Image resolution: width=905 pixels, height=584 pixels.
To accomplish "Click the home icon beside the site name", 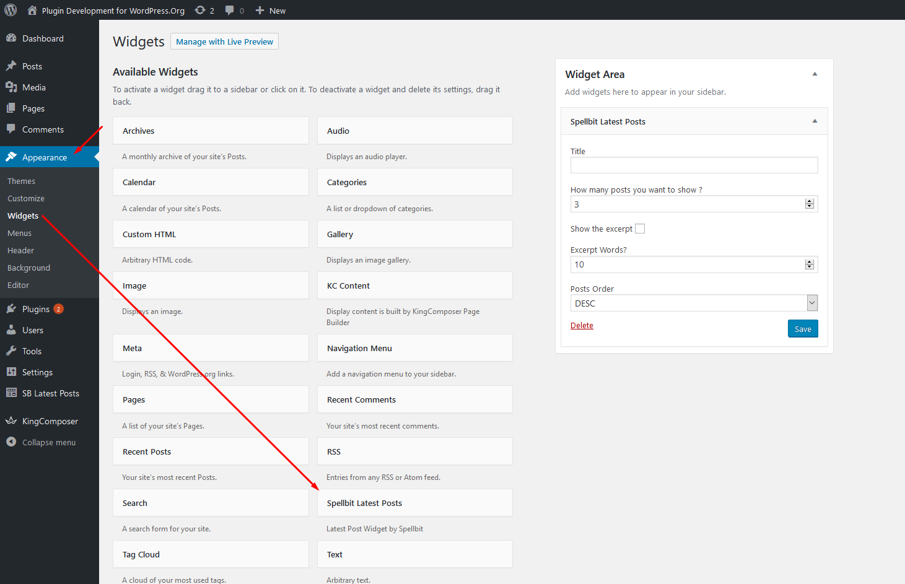I will (32, 11).
